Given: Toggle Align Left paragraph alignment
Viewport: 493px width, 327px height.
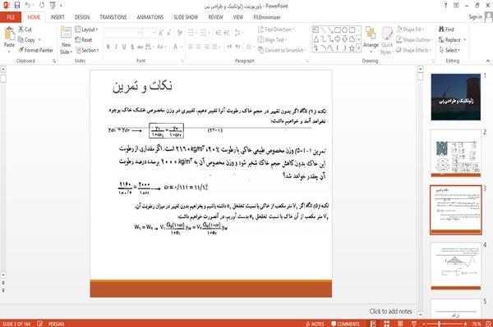Looking at the screenshot, I should click(x=191, y=47).
